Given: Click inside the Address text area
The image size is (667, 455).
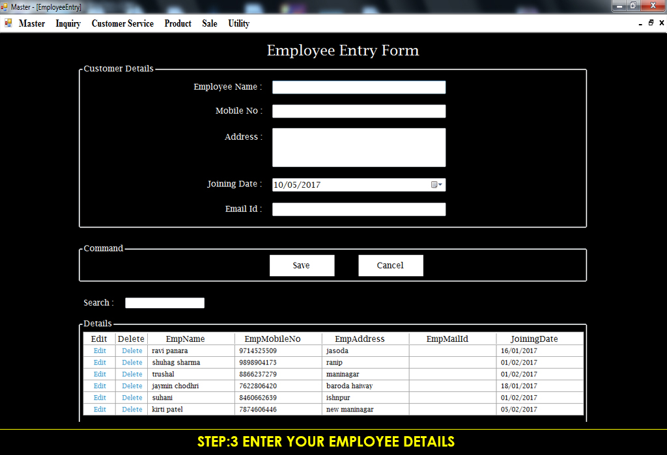Looking at the screenshot, I should (x=359, y=148).
